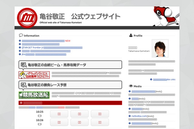Click arrow bullet beside TARGET frontier JV item
Viewport: 194px width, 129px height.
(x=20, y=48)
